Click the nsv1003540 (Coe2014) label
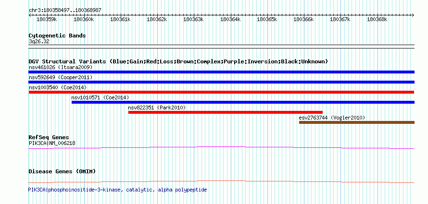This screenshot has height=204, width=428. coord(58,87)
